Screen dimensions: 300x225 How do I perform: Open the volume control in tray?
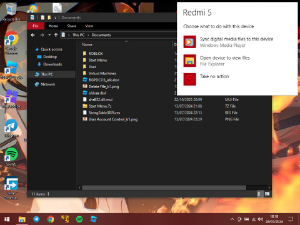click(261, 219)
